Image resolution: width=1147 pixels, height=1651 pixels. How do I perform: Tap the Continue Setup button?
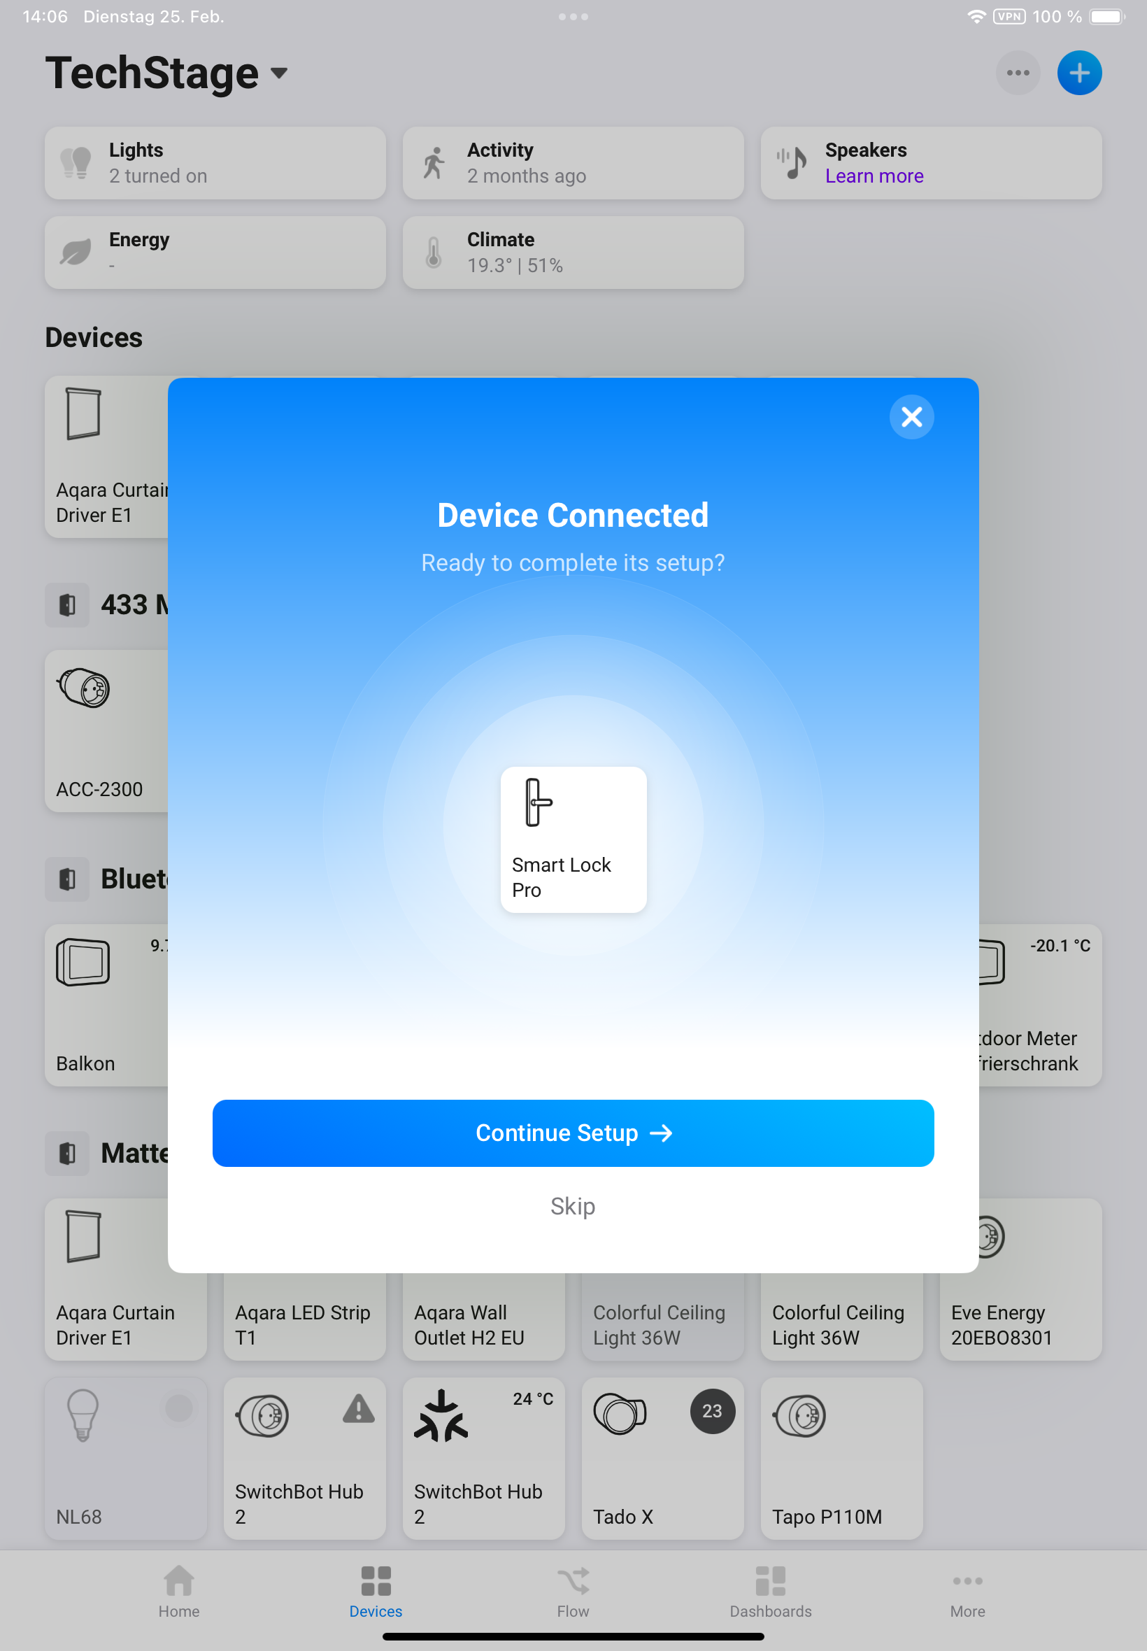(x=573, y=1133)
